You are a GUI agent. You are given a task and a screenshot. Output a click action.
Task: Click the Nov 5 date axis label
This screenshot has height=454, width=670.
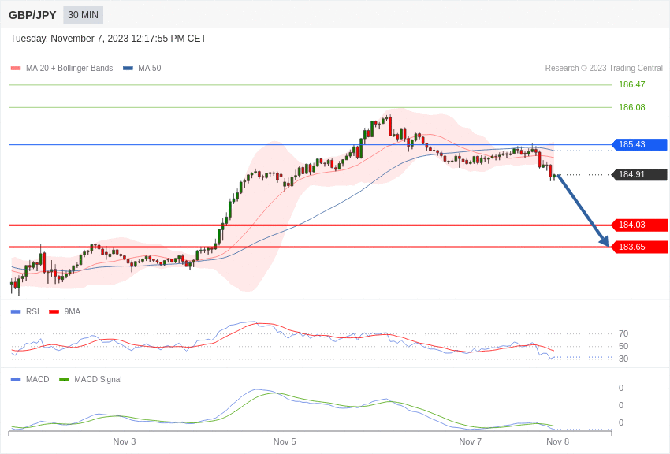pos(285,441)
